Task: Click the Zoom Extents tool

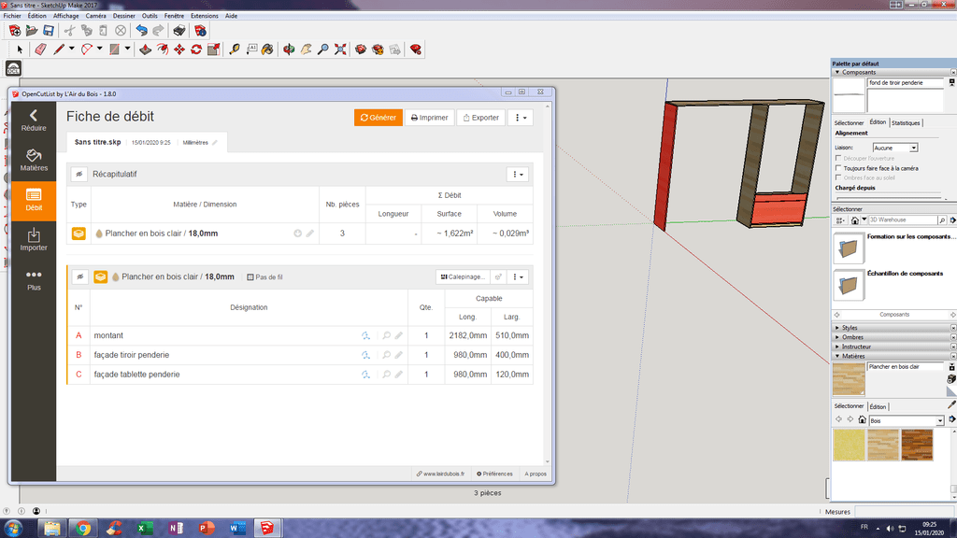Action: tap(340, 50)
